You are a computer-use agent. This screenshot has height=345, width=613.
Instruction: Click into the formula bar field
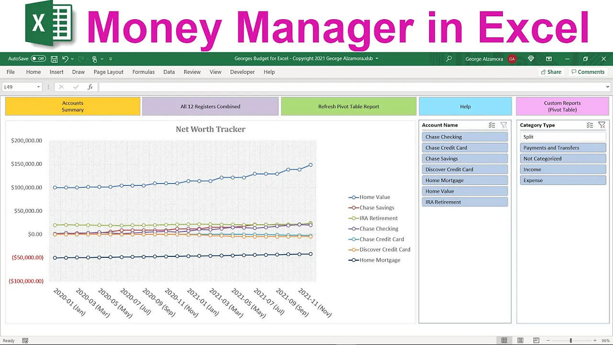[352, 87]
